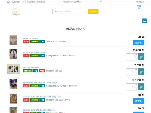Image resolution: width=151 pixels, height=113 pixels.
Task: Decrease quantity for Stůl z dubu a pryskyřice
Action: coord(136,59)
